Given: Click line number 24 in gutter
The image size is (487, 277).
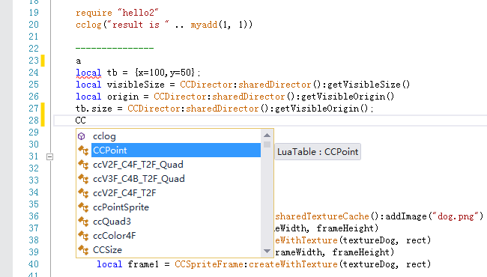Looking at the screenshot, I should (x=34, y=73).
